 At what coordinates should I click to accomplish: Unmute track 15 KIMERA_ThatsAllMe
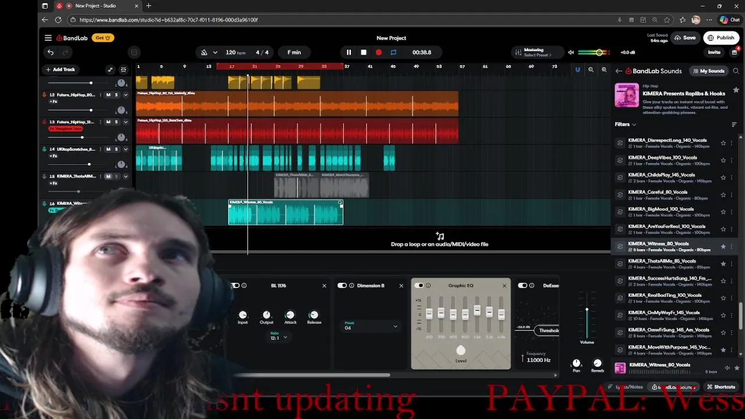[108, 176]
